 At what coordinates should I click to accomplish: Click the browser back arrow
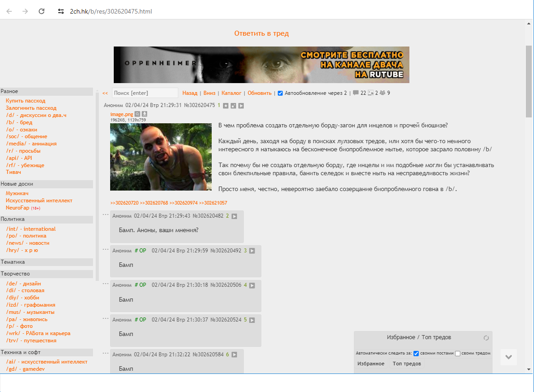click(x=9, y=11)
